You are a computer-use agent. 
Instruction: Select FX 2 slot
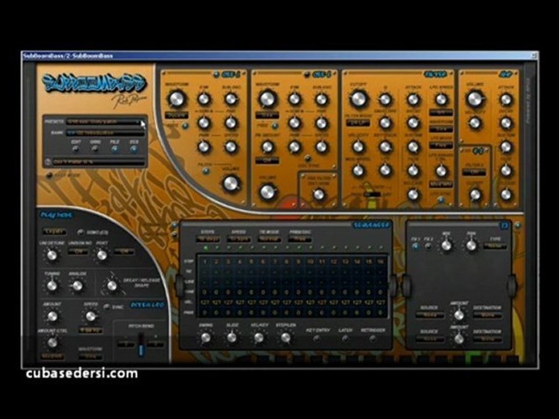click(x=428, y=246)
